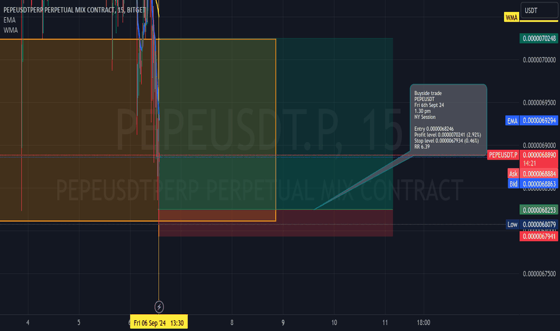Click date 5 on time axis
This screenshot has width=560, height=331.
[79, 323]
